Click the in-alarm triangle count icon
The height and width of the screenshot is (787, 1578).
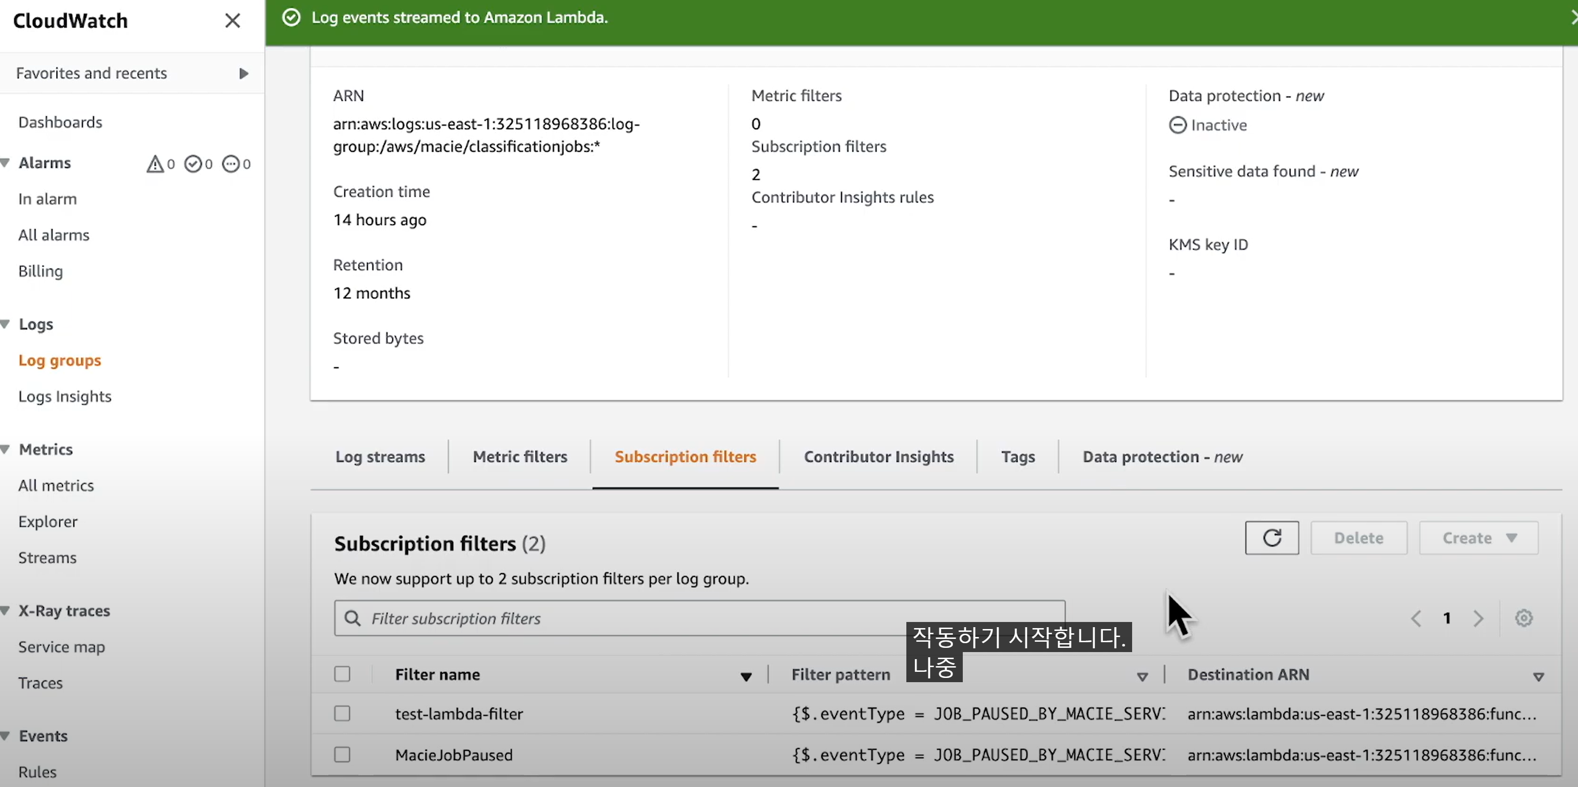[x=155, y=164]
